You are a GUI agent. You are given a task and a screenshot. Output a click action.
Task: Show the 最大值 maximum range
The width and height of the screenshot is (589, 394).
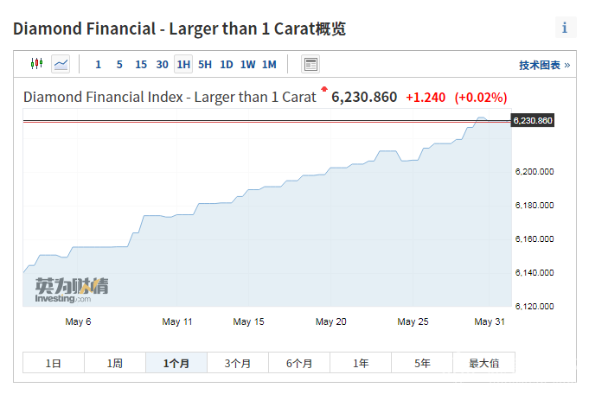[483, 364]
